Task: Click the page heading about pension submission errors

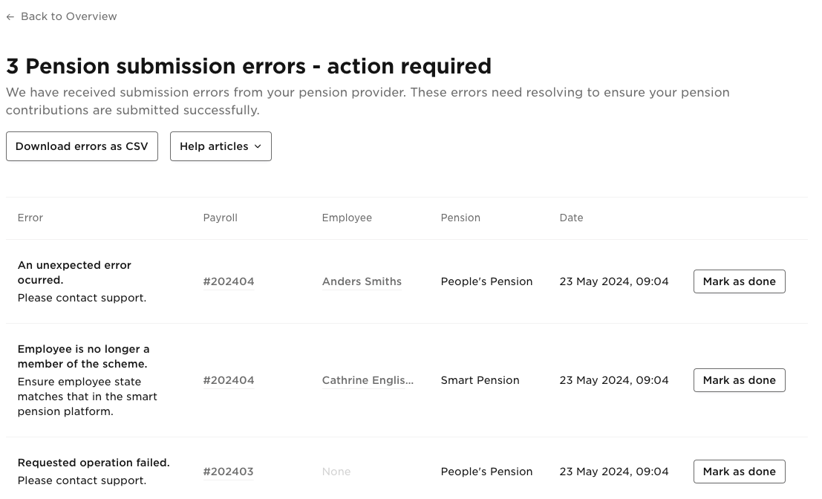Action: [249, 66]
